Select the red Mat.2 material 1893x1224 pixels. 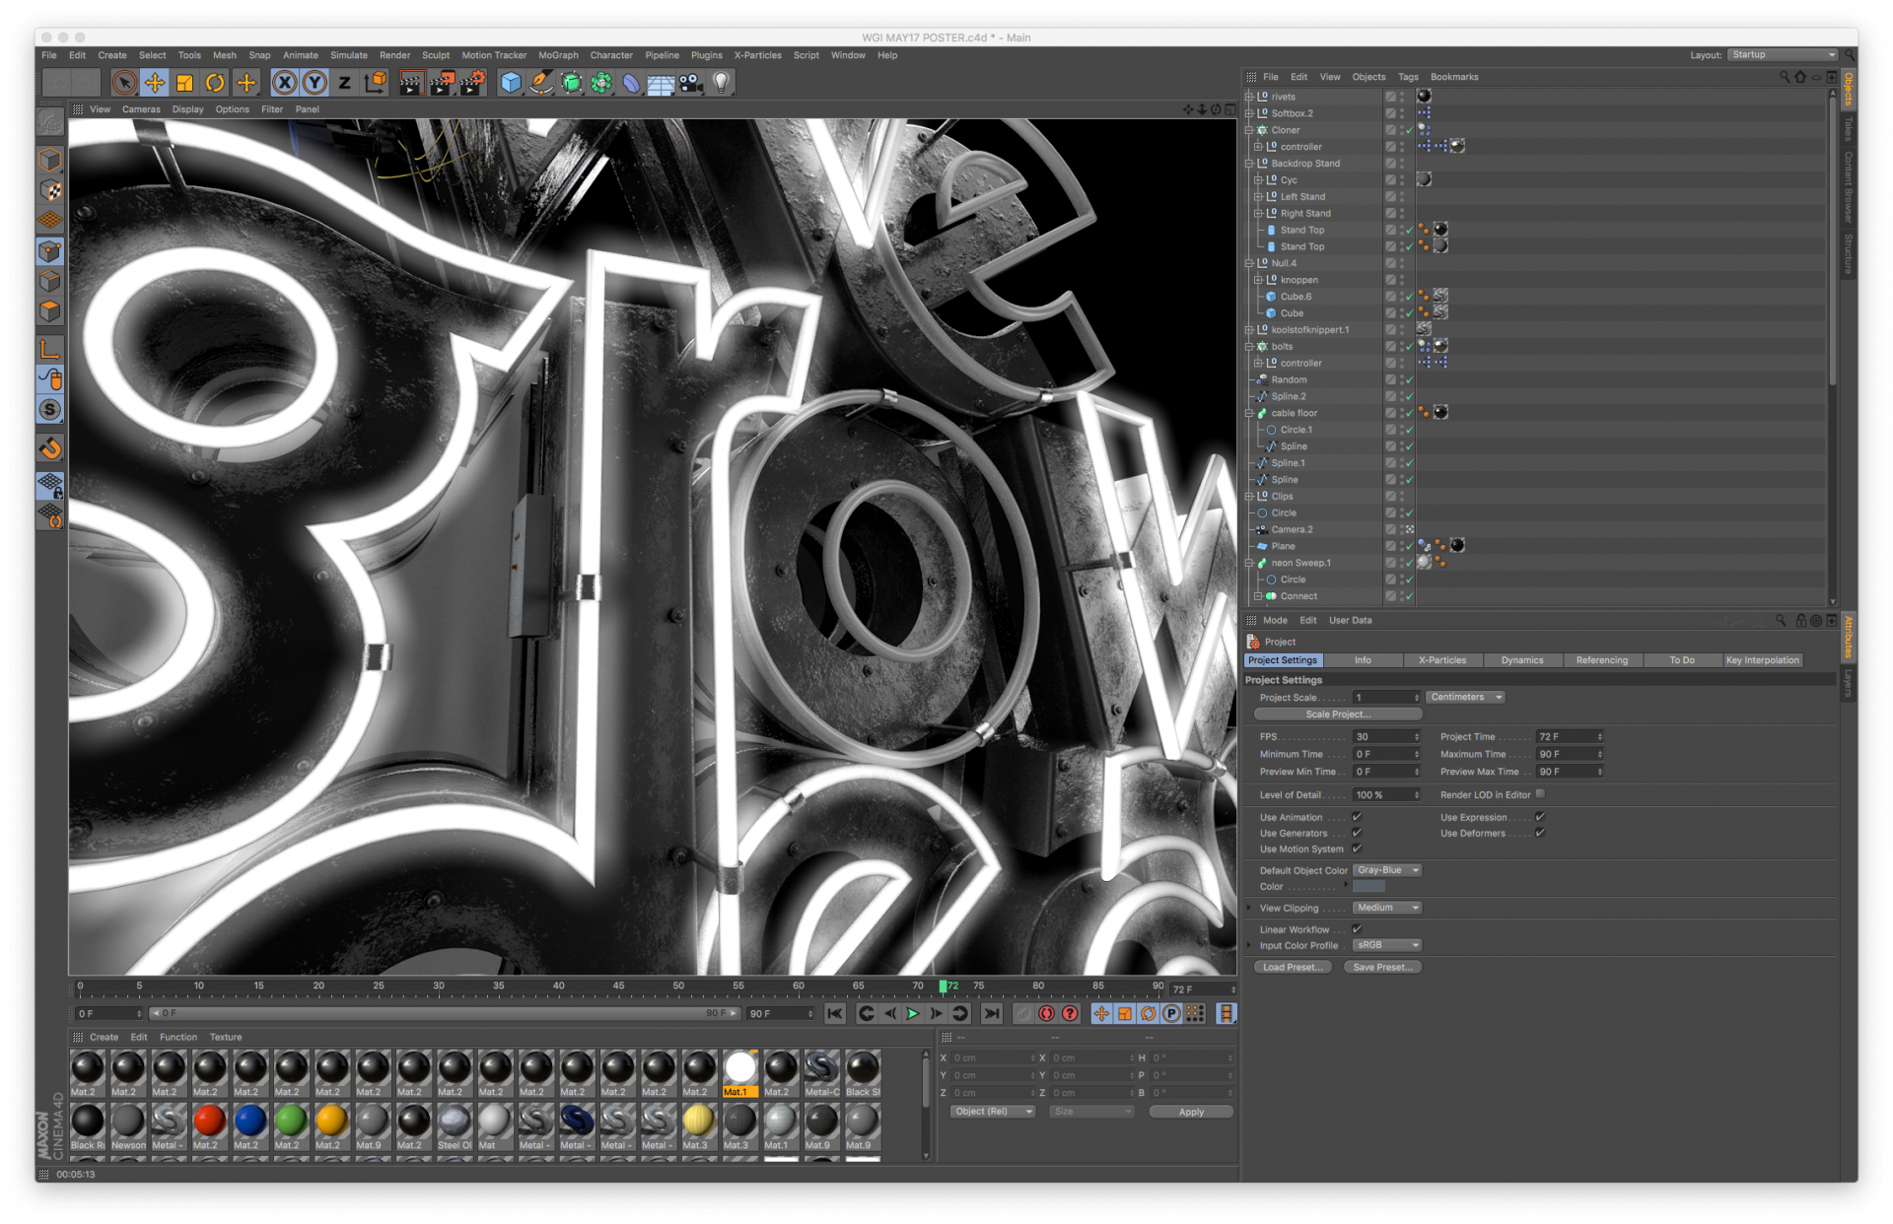tap(209, 1122)
